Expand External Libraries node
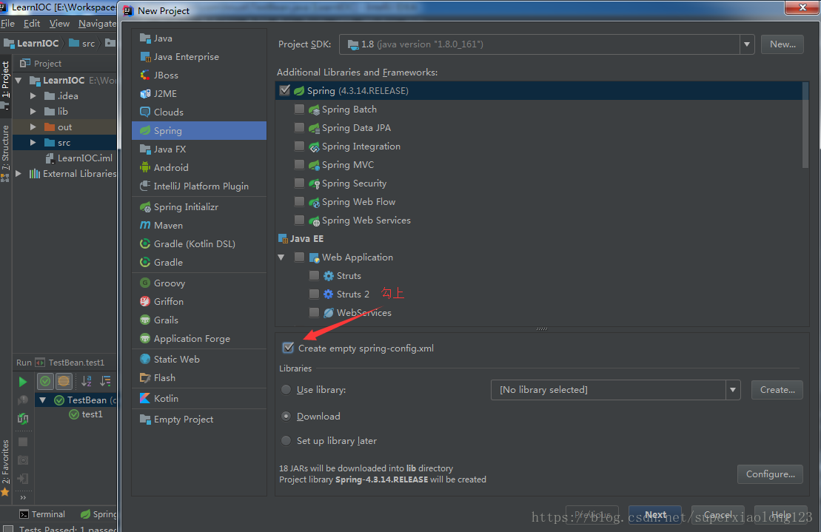Image resolution: width=821 pixels, height=532 pixels. (19, 174)
